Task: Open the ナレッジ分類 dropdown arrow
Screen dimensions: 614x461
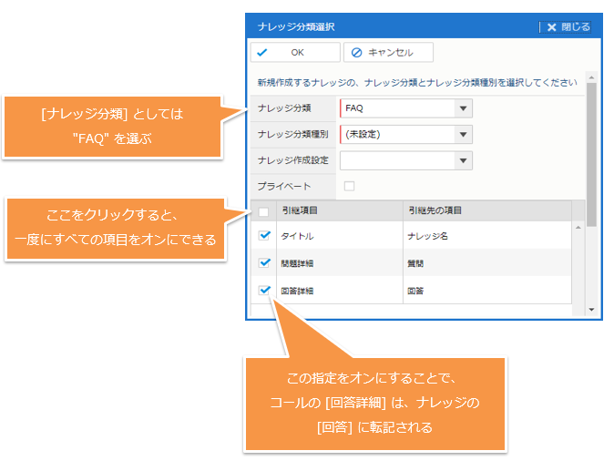Action: pos(464,109)
